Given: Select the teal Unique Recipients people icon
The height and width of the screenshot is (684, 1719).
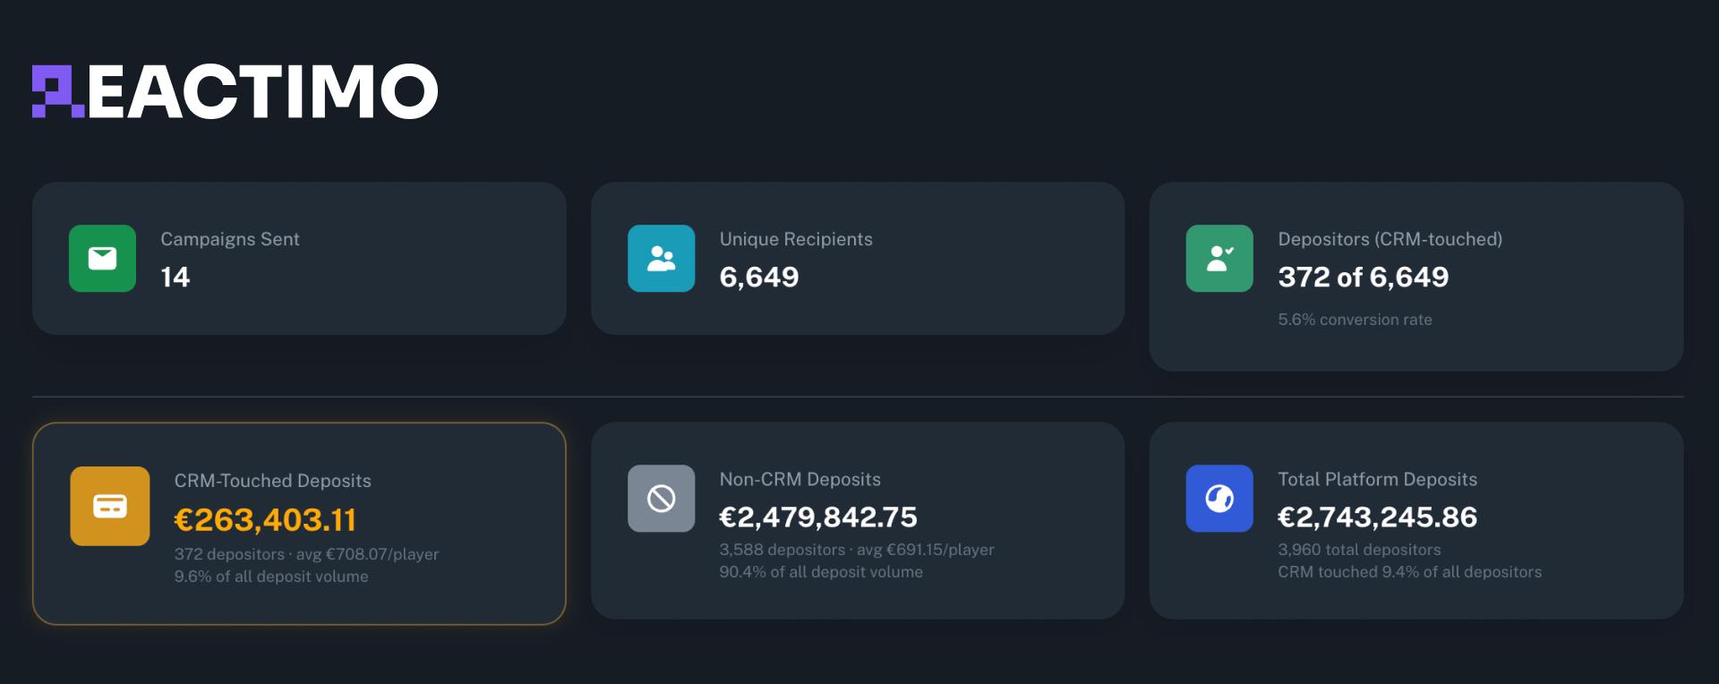Looking at the screenshot, I should click(x=663, y=259).
